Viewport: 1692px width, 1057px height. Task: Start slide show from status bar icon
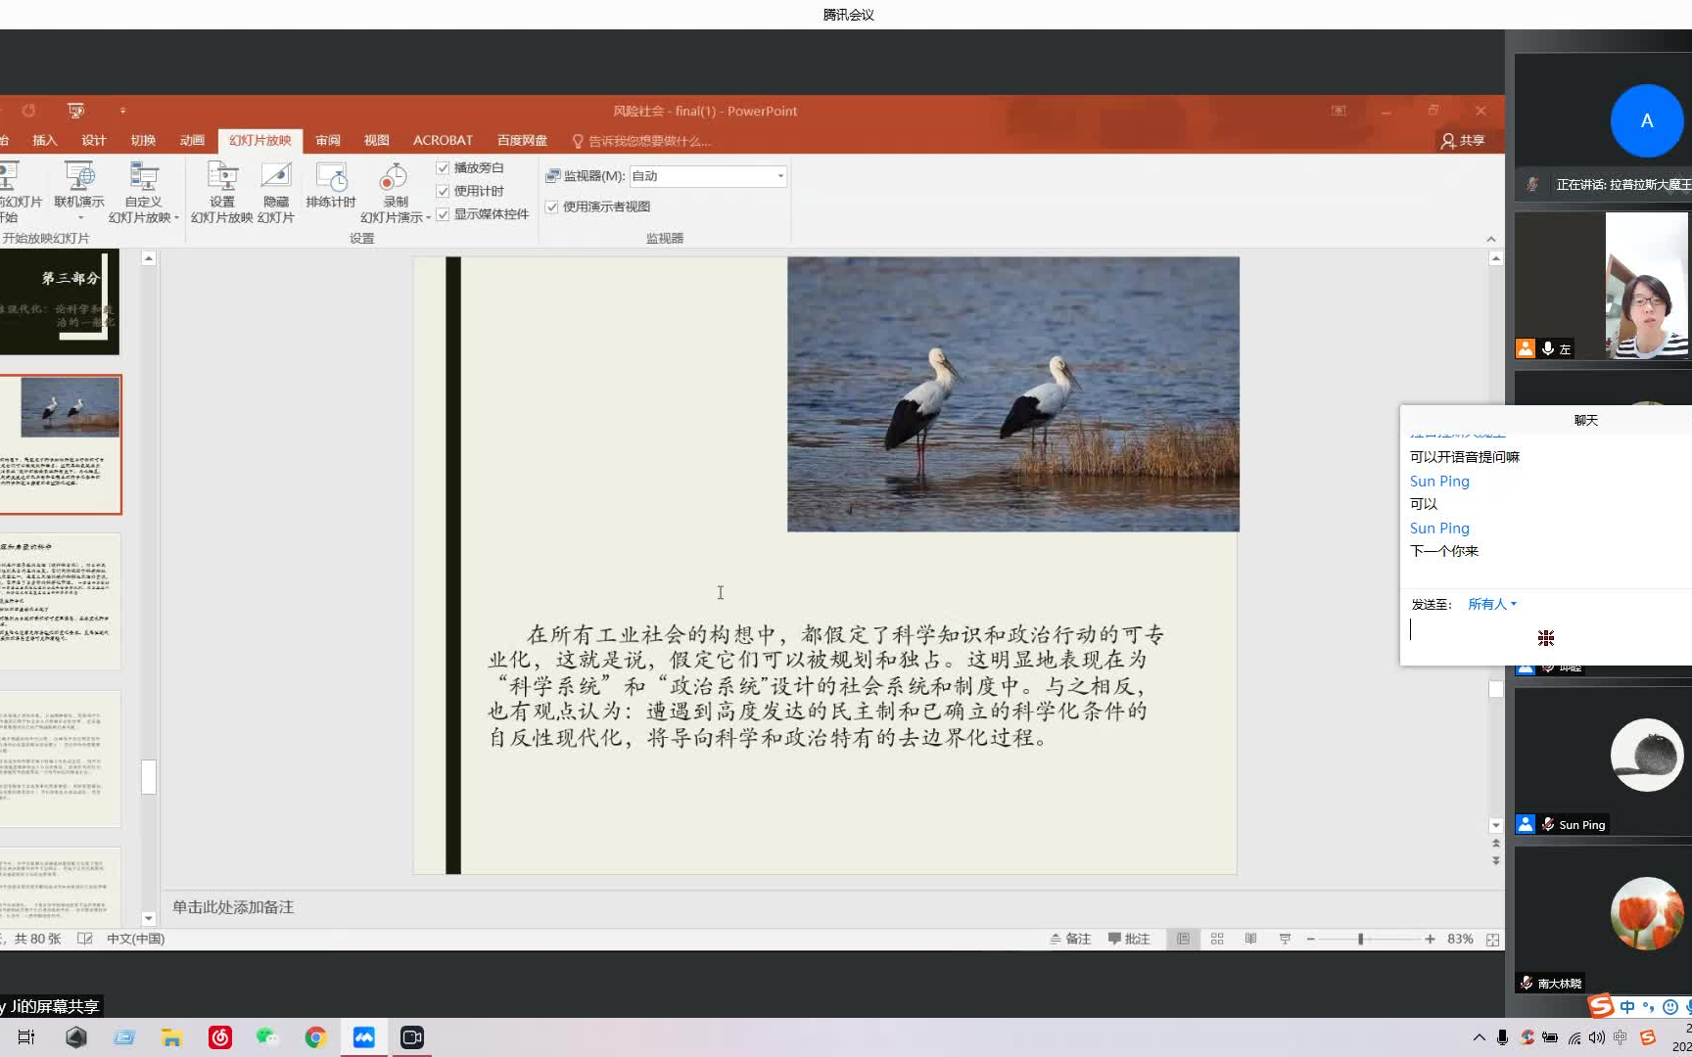tap(1285, 939)
